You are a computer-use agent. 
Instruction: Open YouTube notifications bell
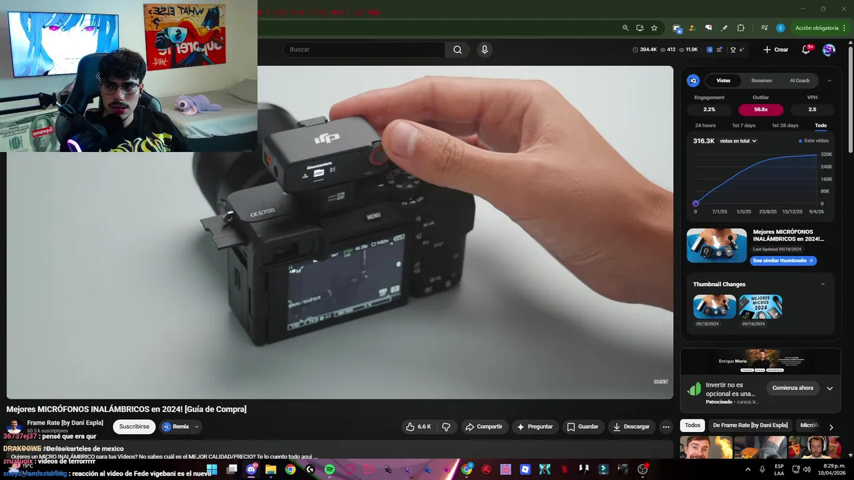tap(806, 49)
